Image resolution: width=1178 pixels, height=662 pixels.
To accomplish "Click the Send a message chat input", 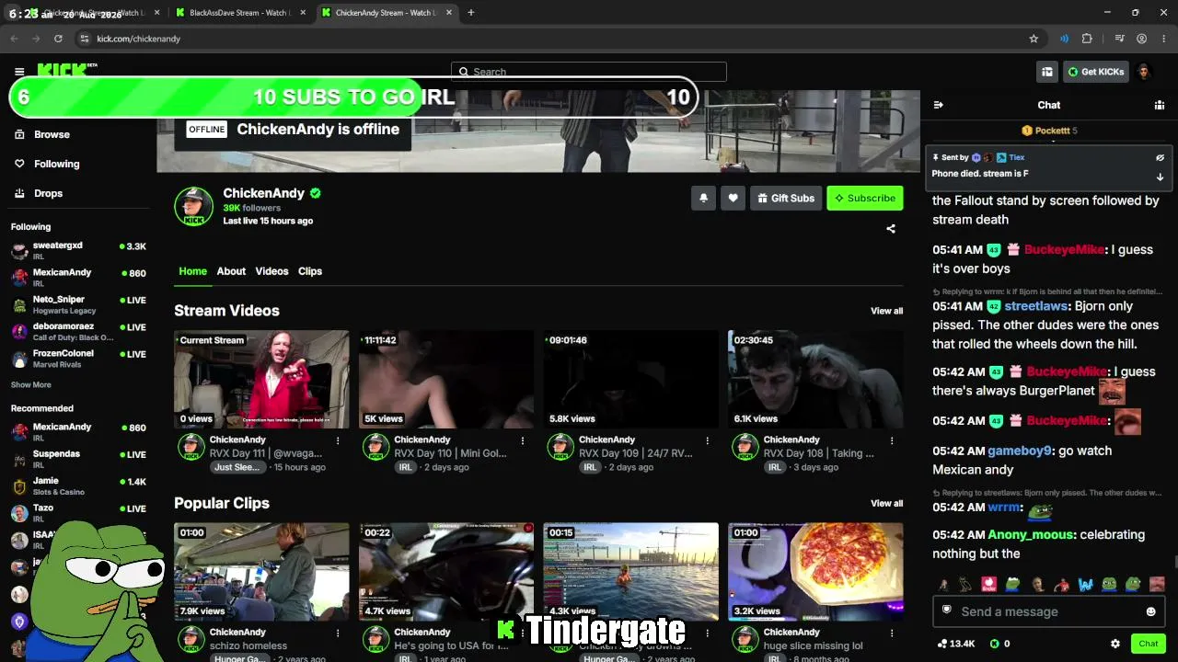I will coord(1048,611).
